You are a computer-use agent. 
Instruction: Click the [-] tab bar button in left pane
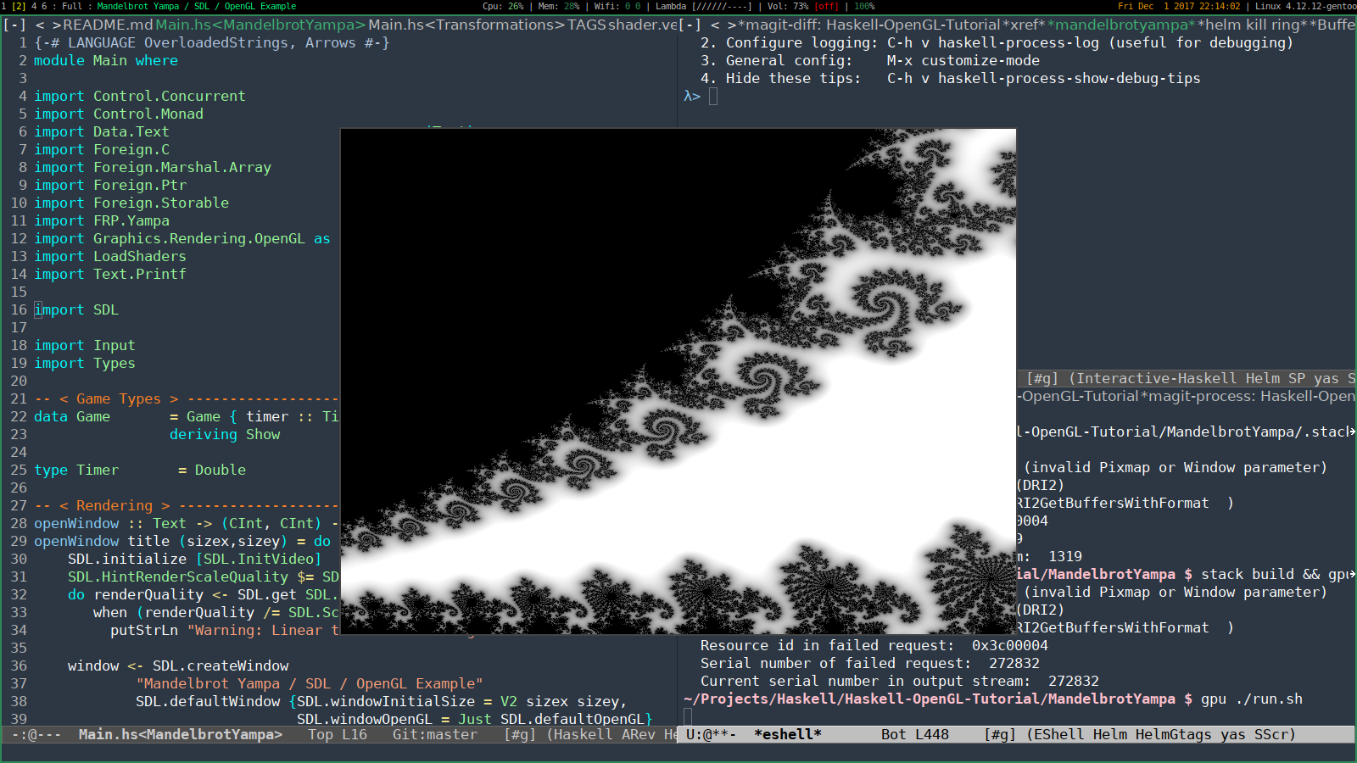[14, 25]
